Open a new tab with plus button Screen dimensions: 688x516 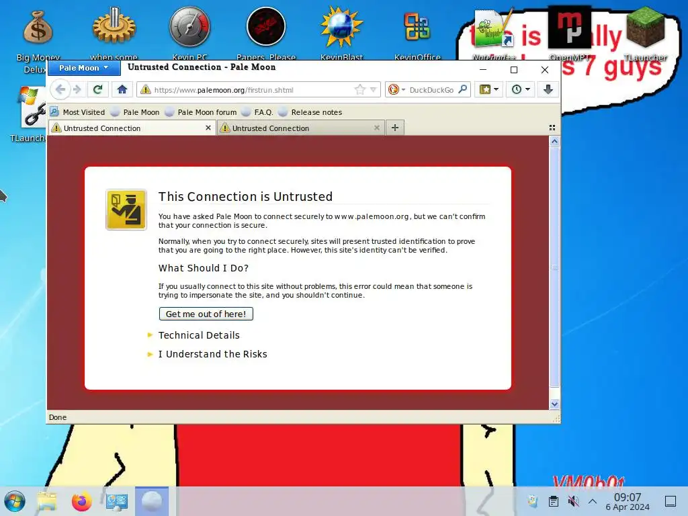[x=395, y=128]
